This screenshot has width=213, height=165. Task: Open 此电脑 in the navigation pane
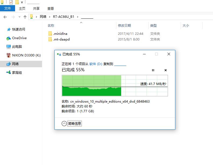(17, 47)
